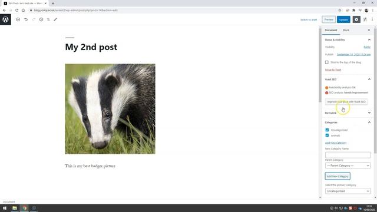Open the Chrome extensions puzzle icon

353,11
